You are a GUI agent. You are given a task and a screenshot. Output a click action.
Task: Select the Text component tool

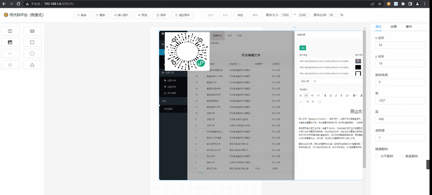pyautogui.click(x=10, y=31)
